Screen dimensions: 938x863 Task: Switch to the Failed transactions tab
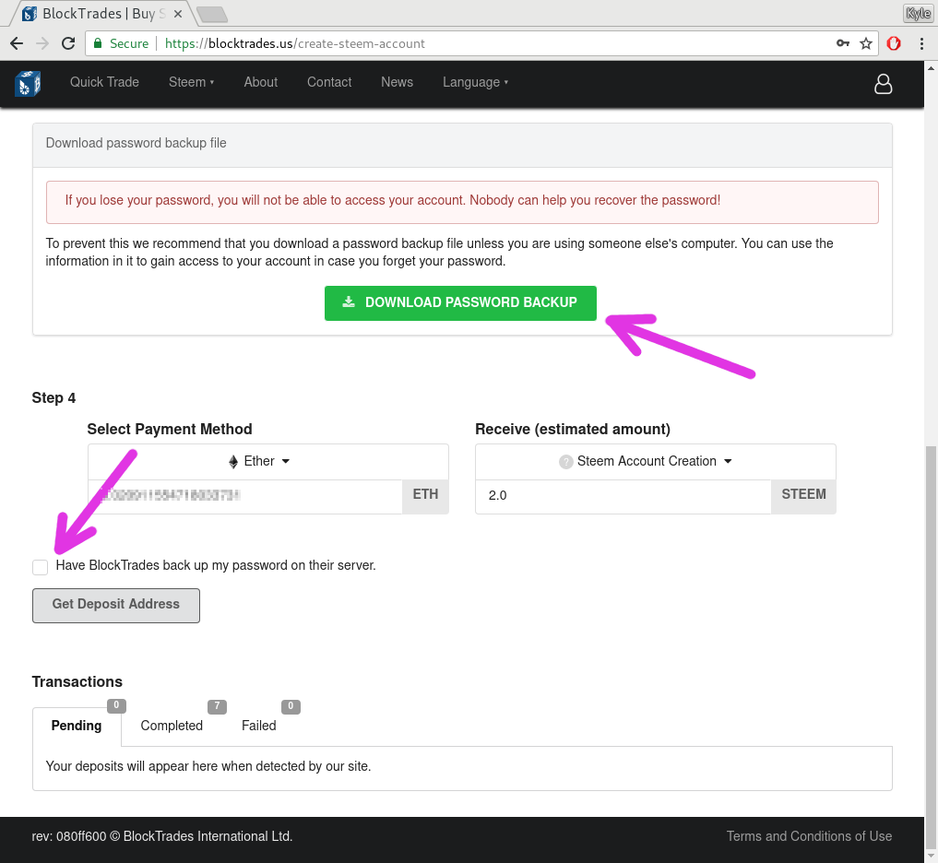click(x=258, y=726)
